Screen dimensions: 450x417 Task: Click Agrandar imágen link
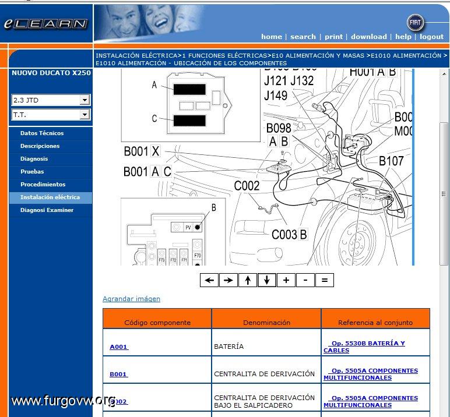coord(131,299)
